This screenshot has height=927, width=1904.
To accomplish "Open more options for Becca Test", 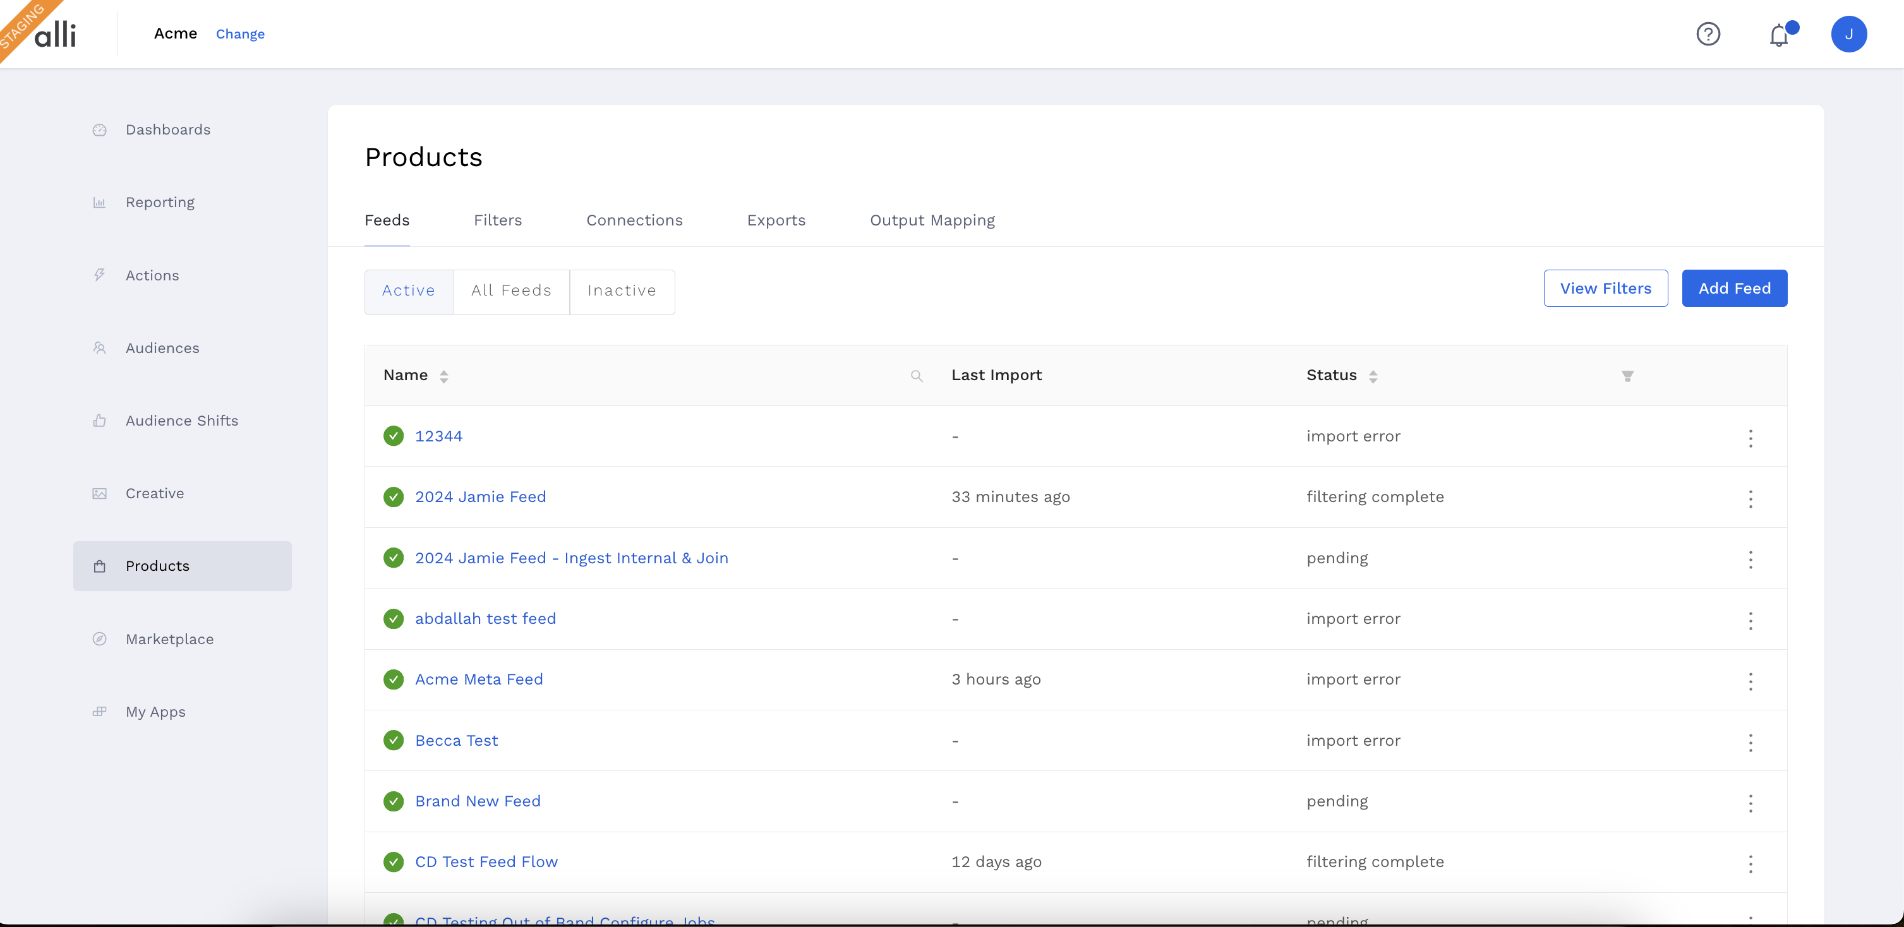I will [x=1750, y=743].
